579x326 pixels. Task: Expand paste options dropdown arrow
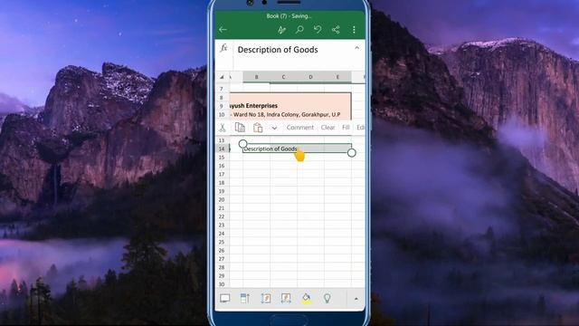(x=274, y=129)
